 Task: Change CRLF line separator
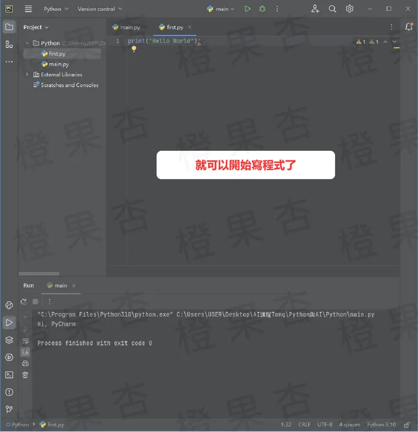(304, 425)
